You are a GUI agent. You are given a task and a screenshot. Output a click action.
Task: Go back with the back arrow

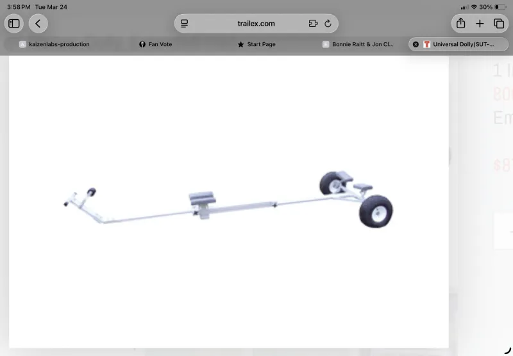pos(38,24)
